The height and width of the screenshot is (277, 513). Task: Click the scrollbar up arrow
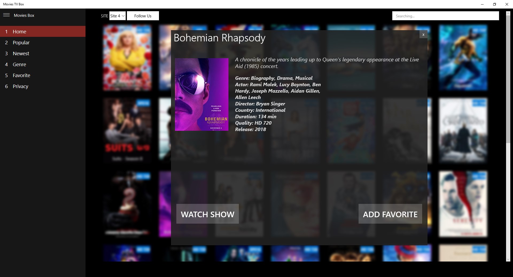(508, 13)
